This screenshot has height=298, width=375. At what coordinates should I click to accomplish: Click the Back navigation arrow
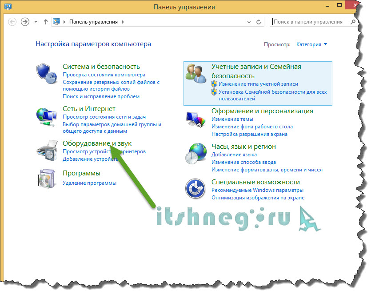point(12,22)
